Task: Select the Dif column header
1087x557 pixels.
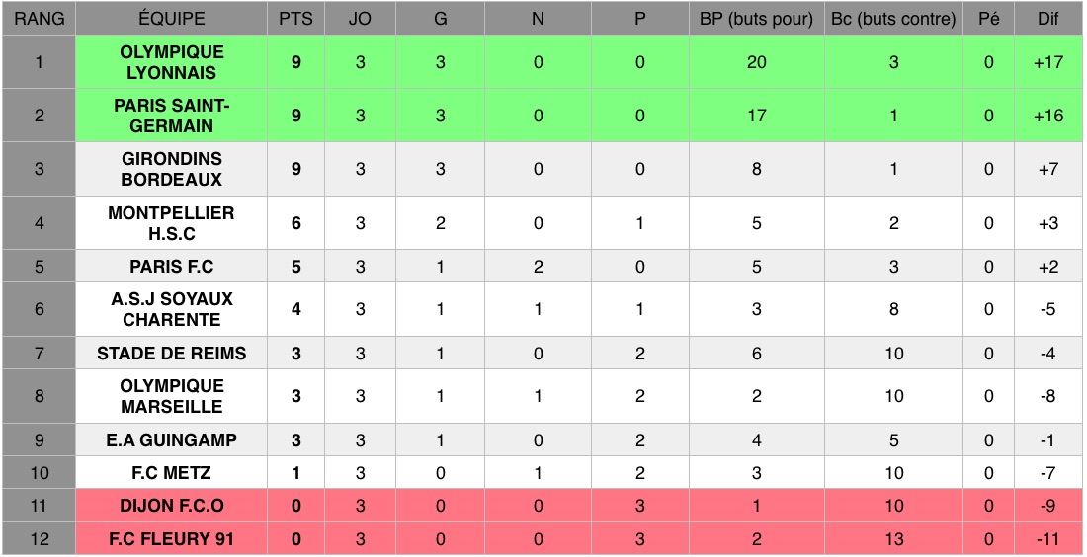Action: pyautogui.click(x=1047, y=19)
